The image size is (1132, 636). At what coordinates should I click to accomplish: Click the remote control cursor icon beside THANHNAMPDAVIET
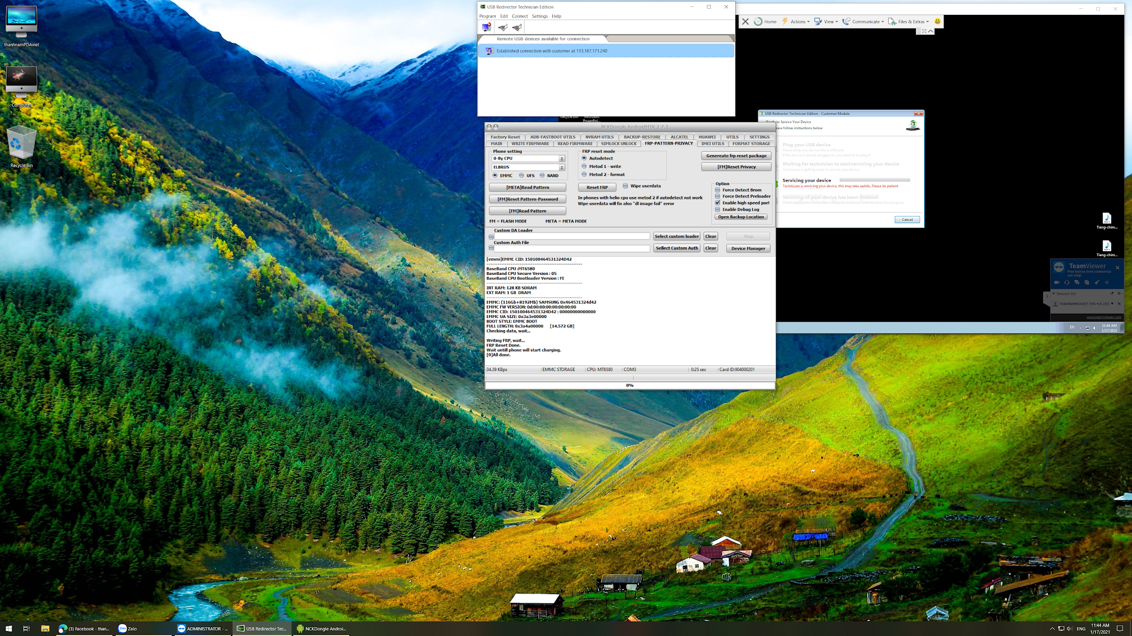(1119, 304)
